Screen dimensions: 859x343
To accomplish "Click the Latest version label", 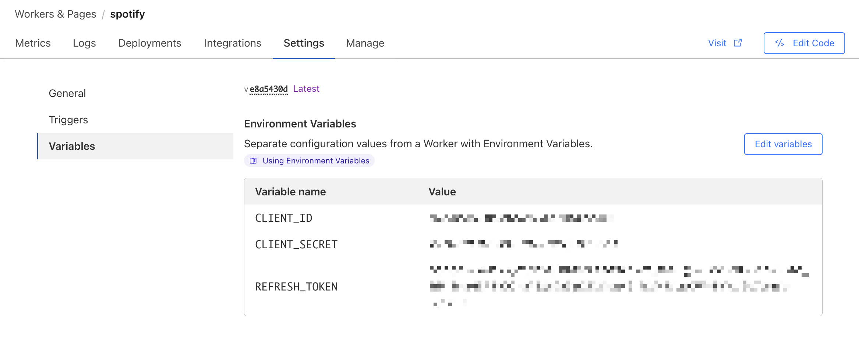I will (x=306, y=89).
